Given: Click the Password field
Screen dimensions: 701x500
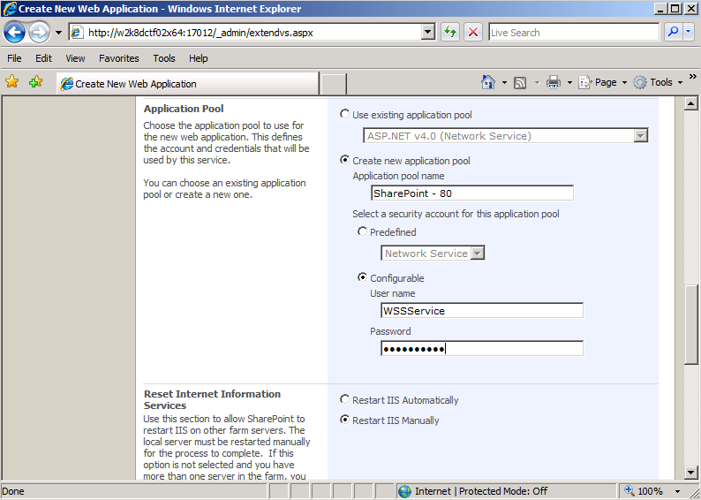Looking at the screenshot, I should (x=482, y=348).
